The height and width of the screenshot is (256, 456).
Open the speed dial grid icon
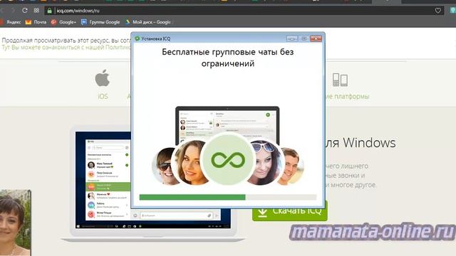click(36, 11)
